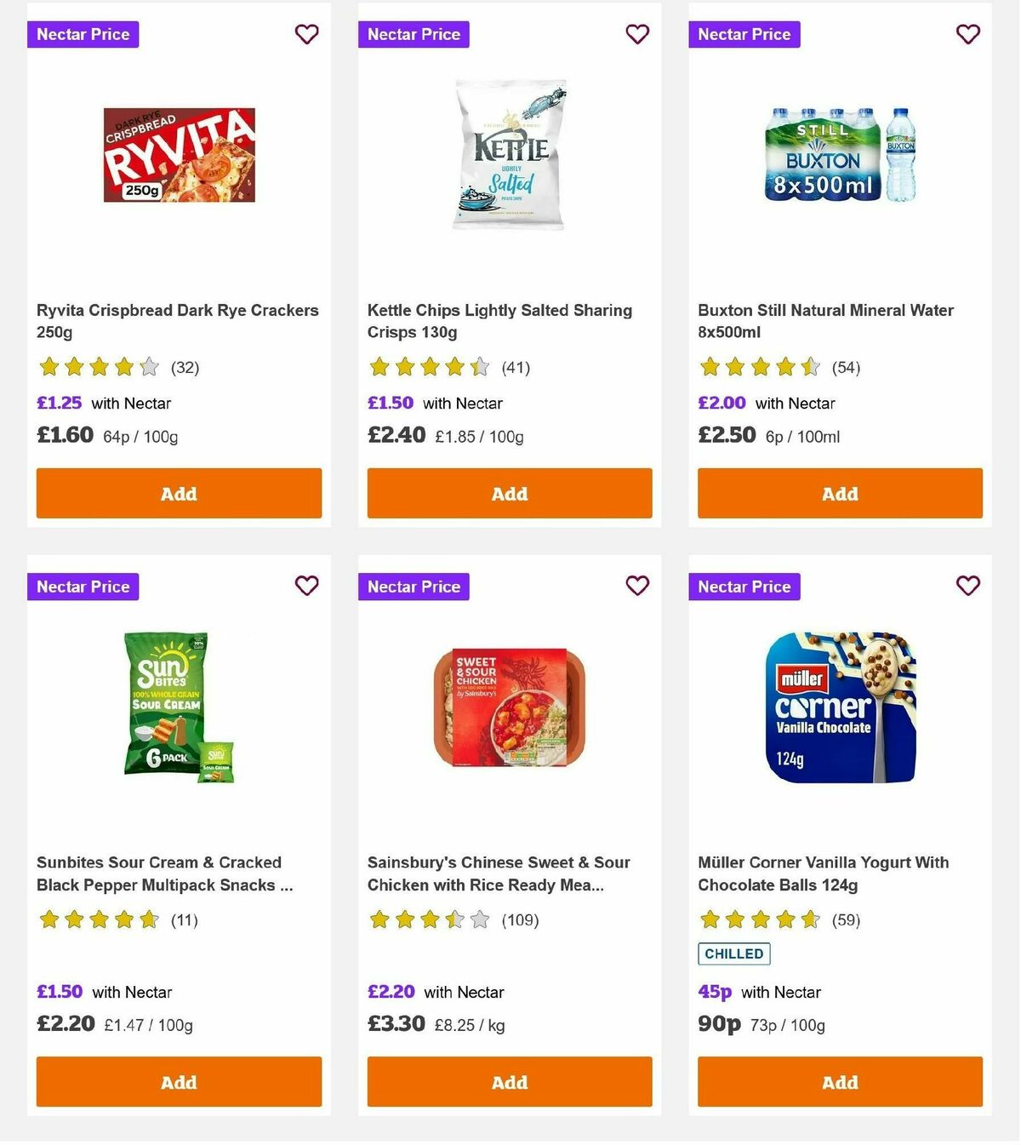This screenshot has width=1021, height=1145.
Task: Toggle favorite on Müller Corner yogurt
Action: tap(967, 586)
